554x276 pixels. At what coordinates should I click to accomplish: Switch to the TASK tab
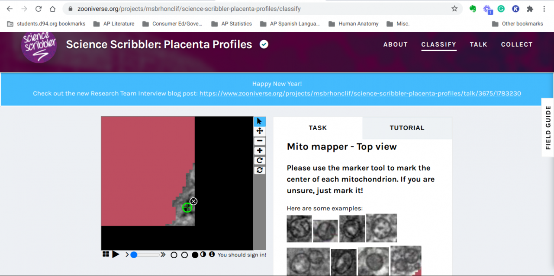coord(318,128)
